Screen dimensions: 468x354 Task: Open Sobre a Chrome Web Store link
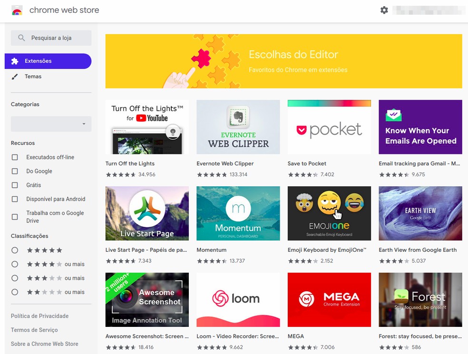45,344
